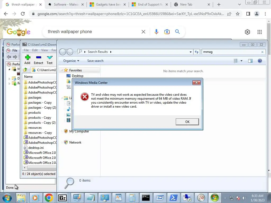The height and width of the screenshot is (203, 271).
Task: Switch to Software - Malware Chrome tab
Action: pos(66,4)
